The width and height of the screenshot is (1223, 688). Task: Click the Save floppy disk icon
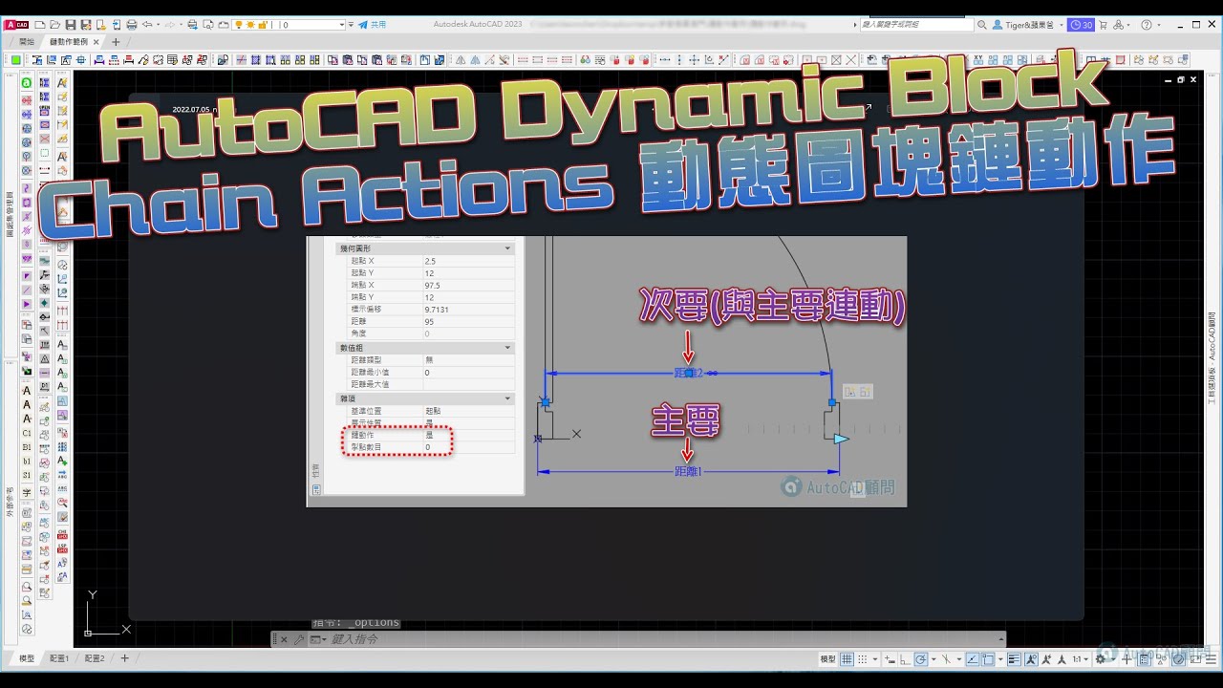click(x=71, y=24)
